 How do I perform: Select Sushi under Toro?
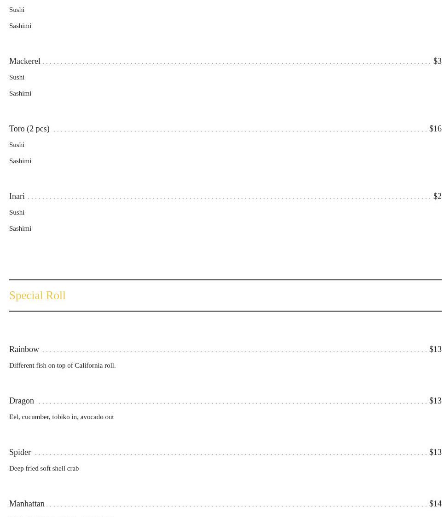(17, 145)
